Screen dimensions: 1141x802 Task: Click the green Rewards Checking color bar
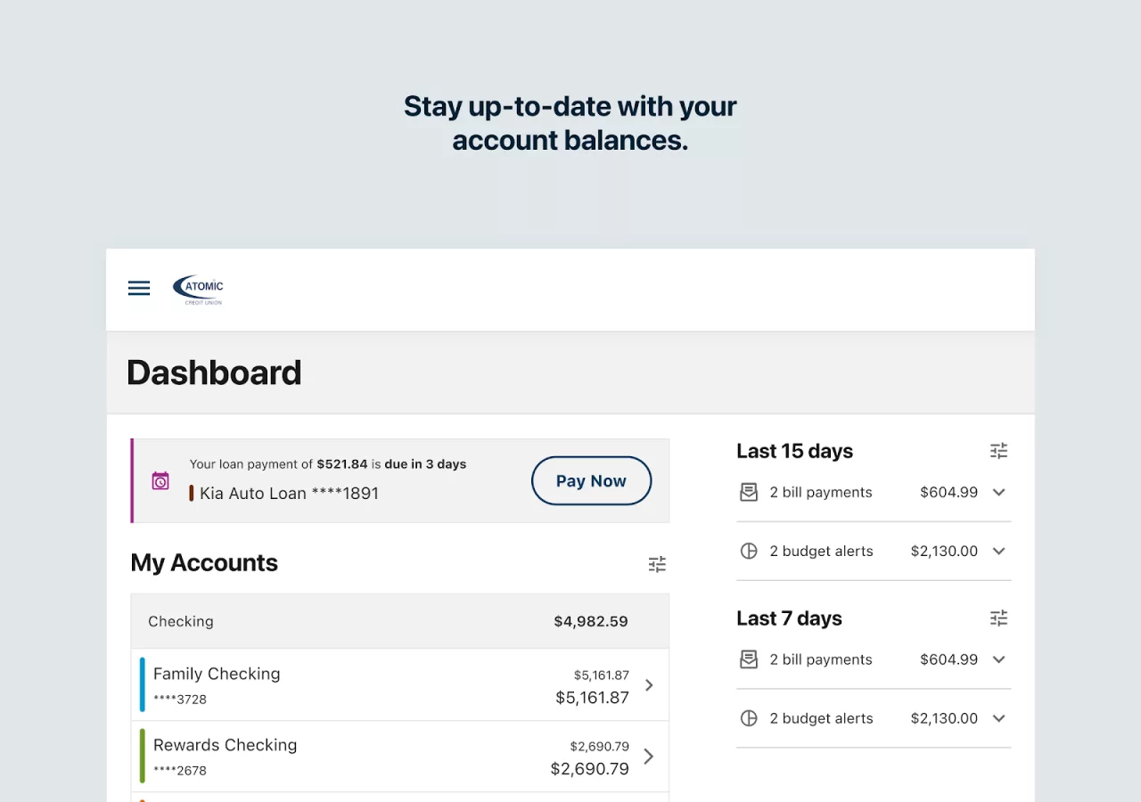pos(142,756)
